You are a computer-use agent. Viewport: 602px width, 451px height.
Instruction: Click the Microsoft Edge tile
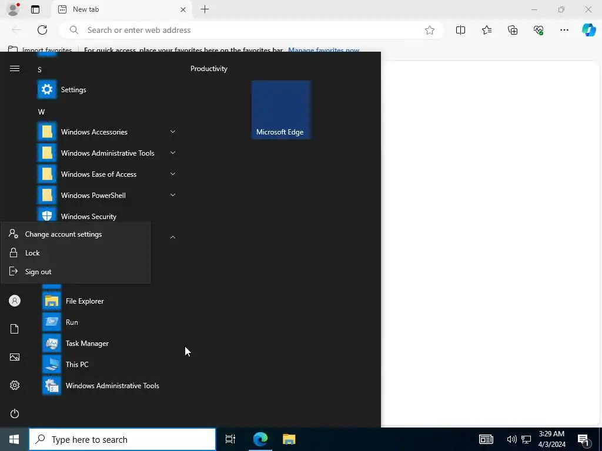281,109
